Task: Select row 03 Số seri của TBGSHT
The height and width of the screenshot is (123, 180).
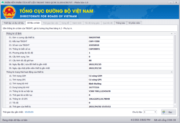Action: pyautogui.click(x=90, y=45)
